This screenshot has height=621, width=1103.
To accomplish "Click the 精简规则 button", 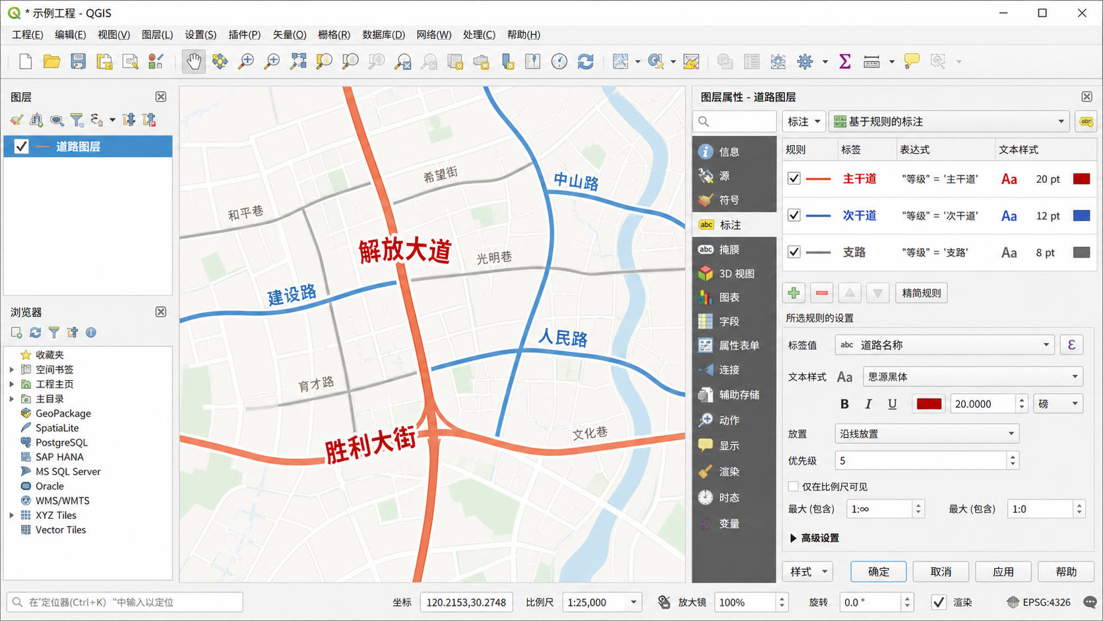I will [922, 293].
